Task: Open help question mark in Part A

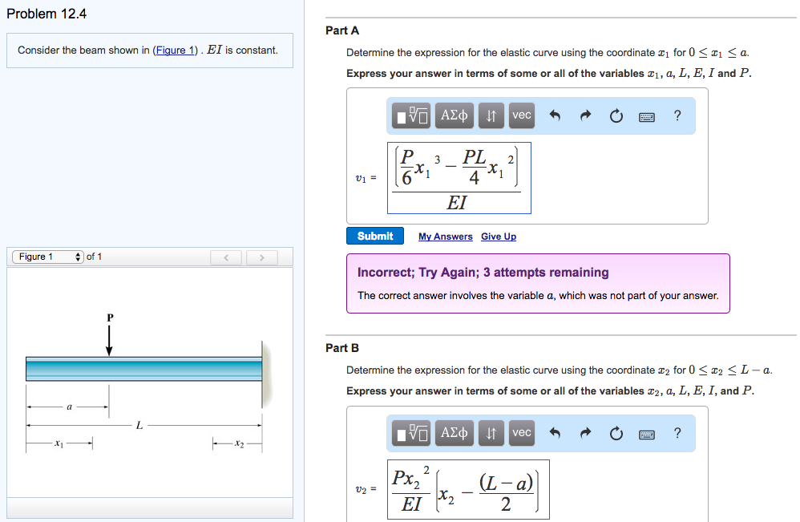Action: click(677, 115)
